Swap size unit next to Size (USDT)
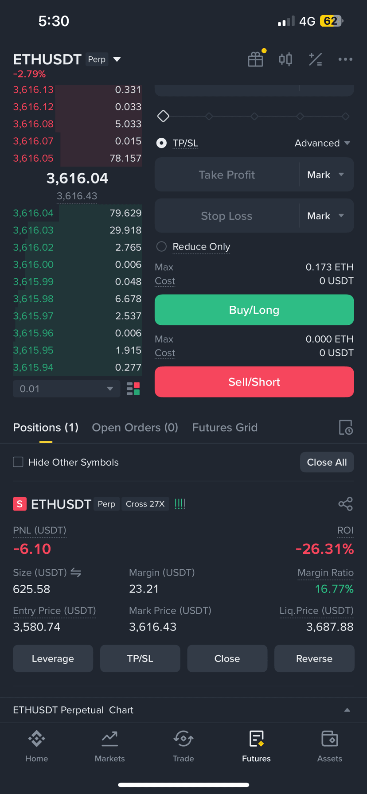This screenshot has height=794, width=367. click(76, 572)
